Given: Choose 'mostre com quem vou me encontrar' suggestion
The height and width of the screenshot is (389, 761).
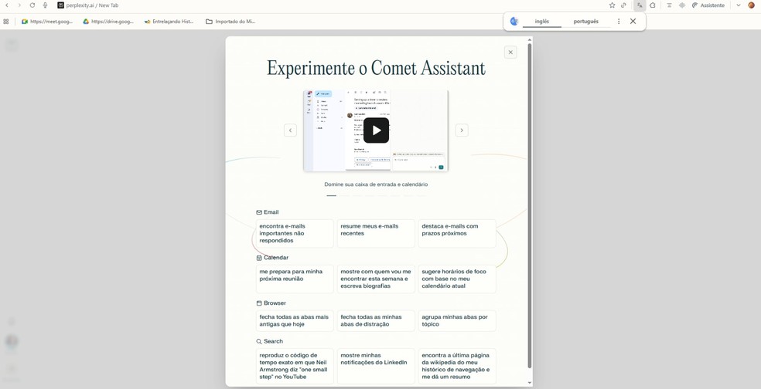Looking at the screenshot, I should pyautogui.click(x=376, y=279).
